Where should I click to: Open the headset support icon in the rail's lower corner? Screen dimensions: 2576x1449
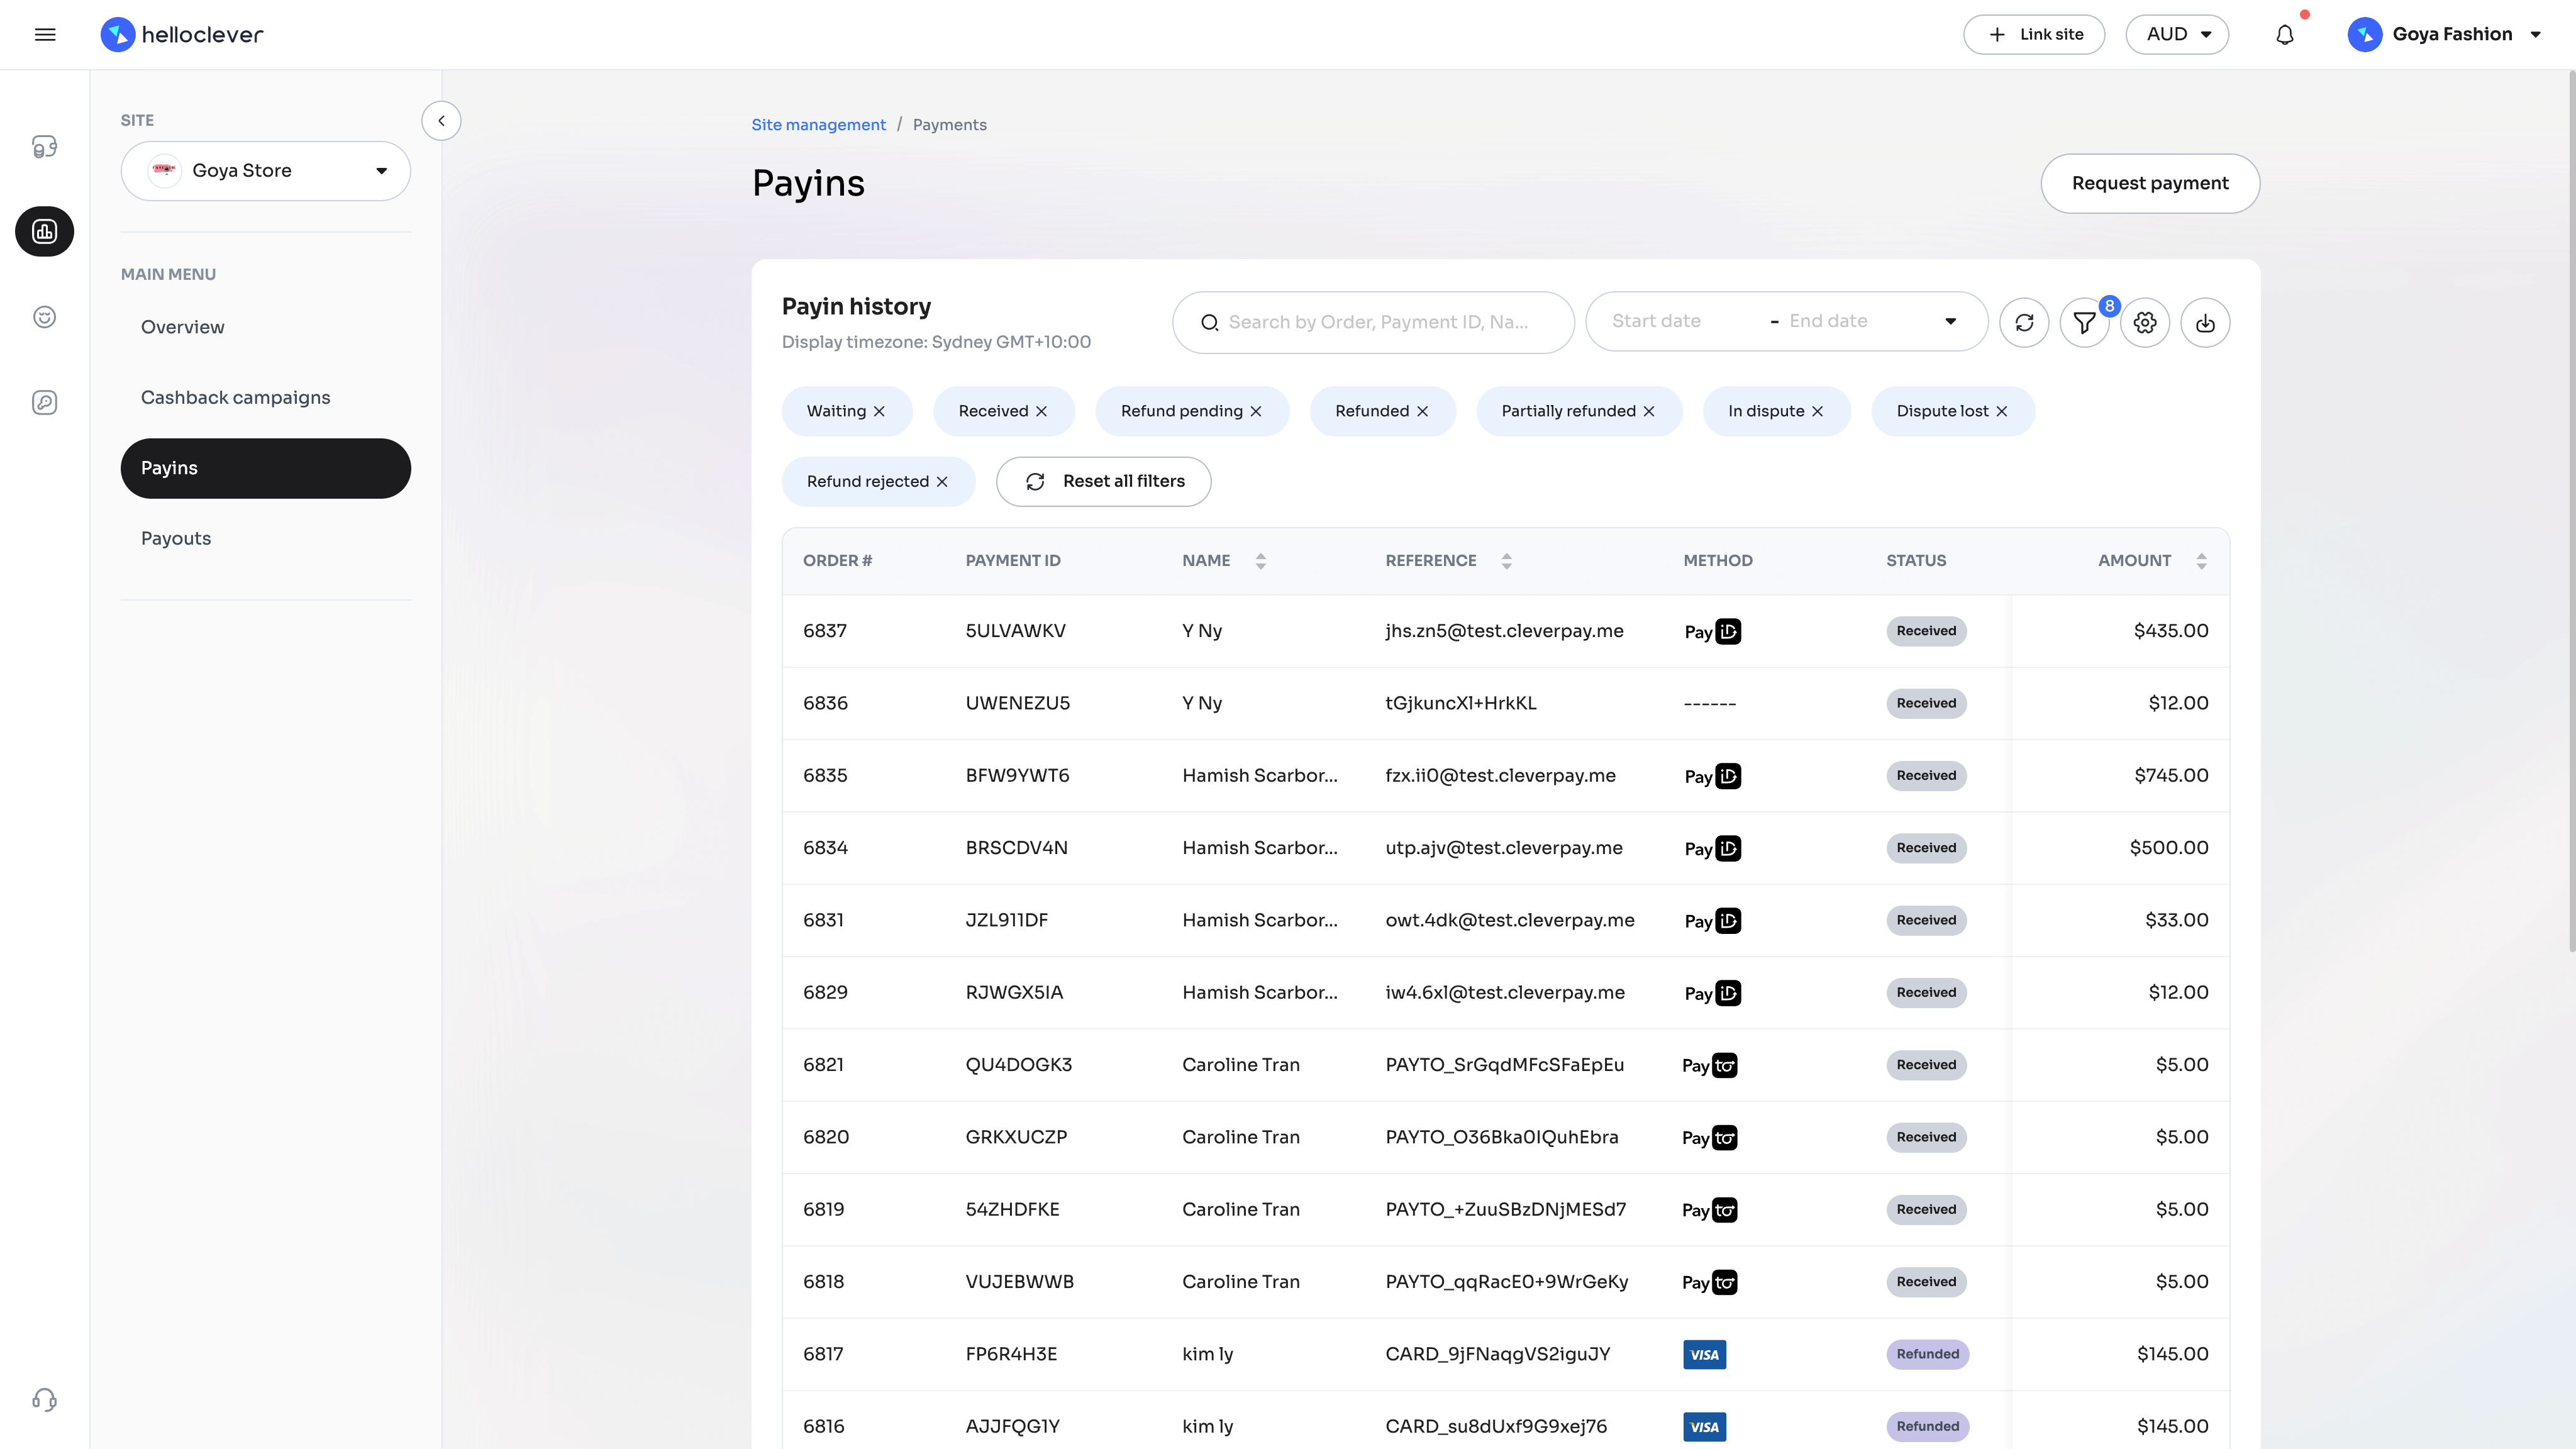pos(45,1399)
